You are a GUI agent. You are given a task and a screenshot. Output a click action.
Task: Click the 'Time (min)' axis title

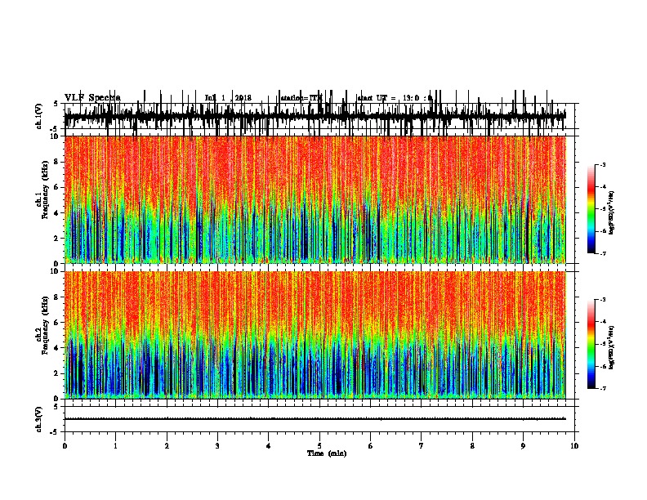tap(327, 453)
